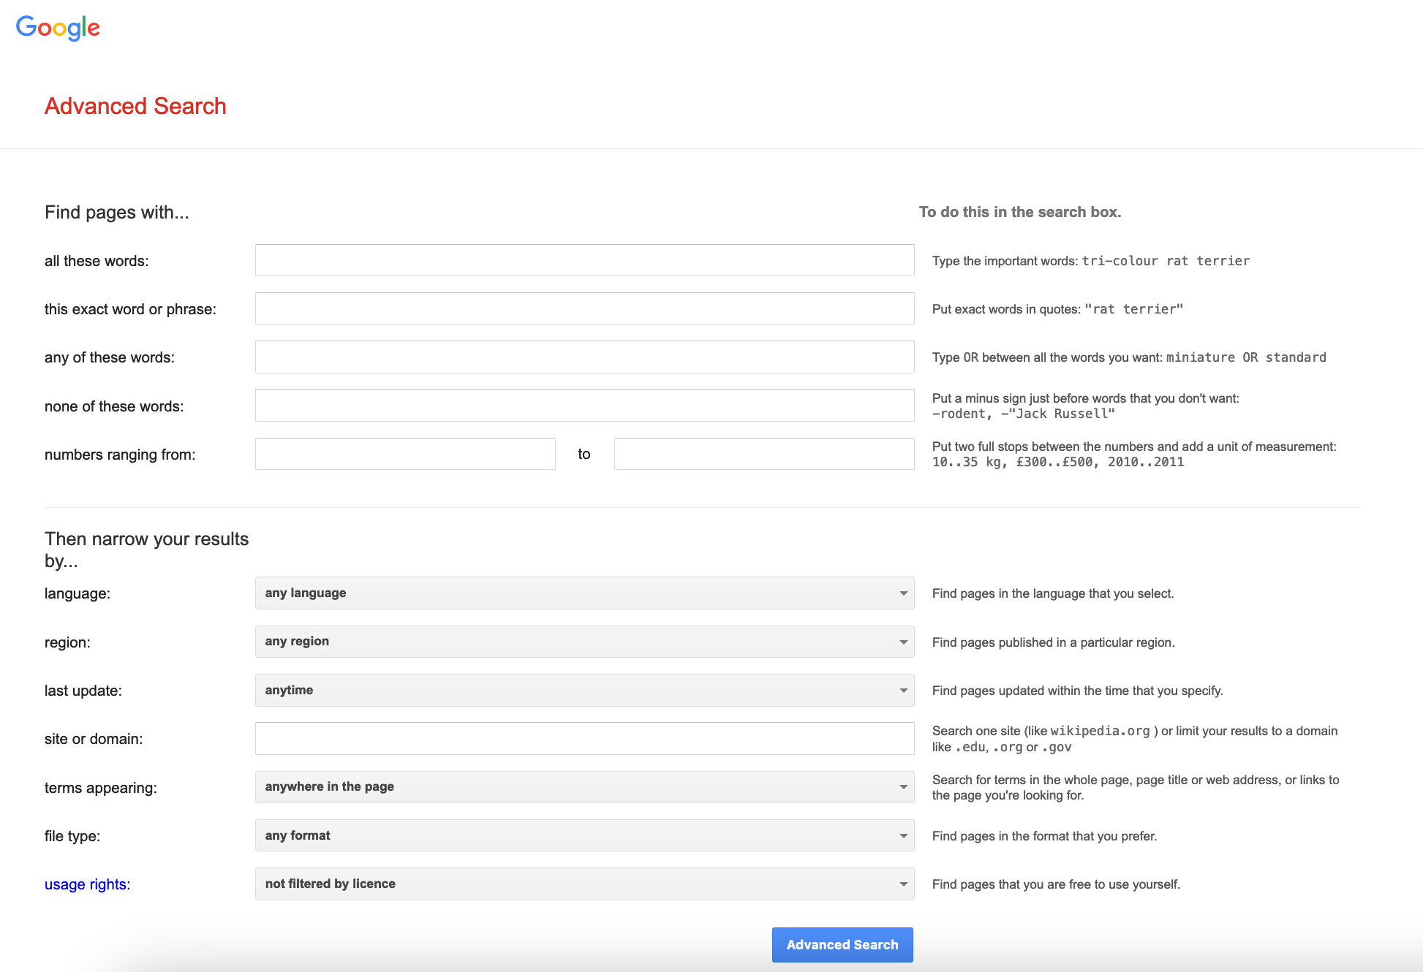Click the blue Advanced Search button
Viewport: 1423px width, 972px height.
point(842,945)
